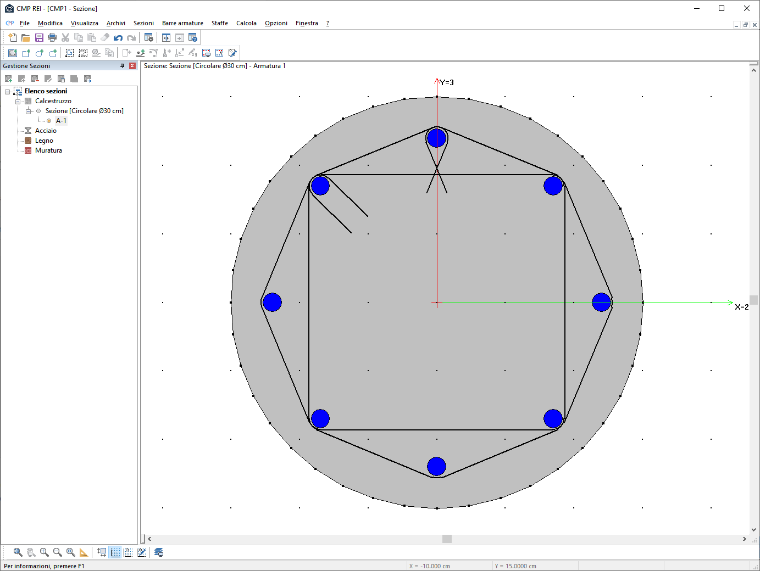Open the Archivi menu
Viewport: 760px width, 571px height.
(115, 23)
